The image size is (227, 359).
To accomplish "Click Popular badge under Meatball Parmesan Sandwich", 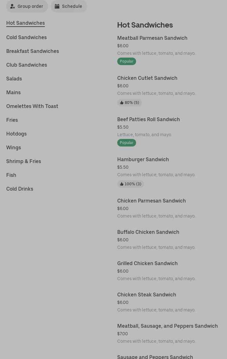I will [126, 61].
